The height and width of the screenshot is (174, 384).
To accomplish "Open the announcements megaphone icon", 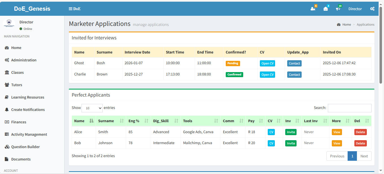I will tap(338, 9).
